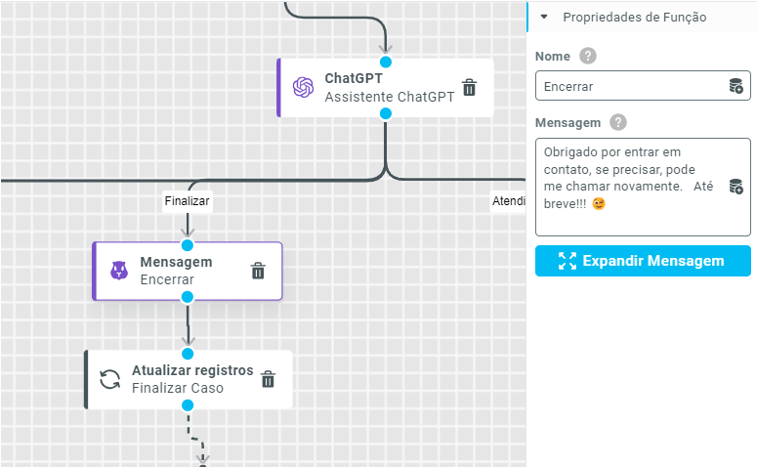This screenshot has width=757, height=467.
Task: Delete the Mensagem Encerrar node
Action: pos(258,271)
